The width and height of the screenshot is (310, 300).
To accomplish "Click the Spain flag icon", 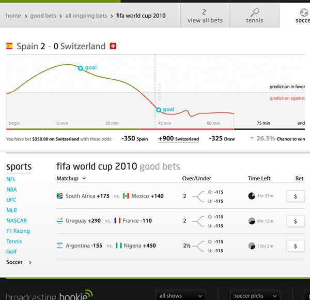I will (9, 46).
